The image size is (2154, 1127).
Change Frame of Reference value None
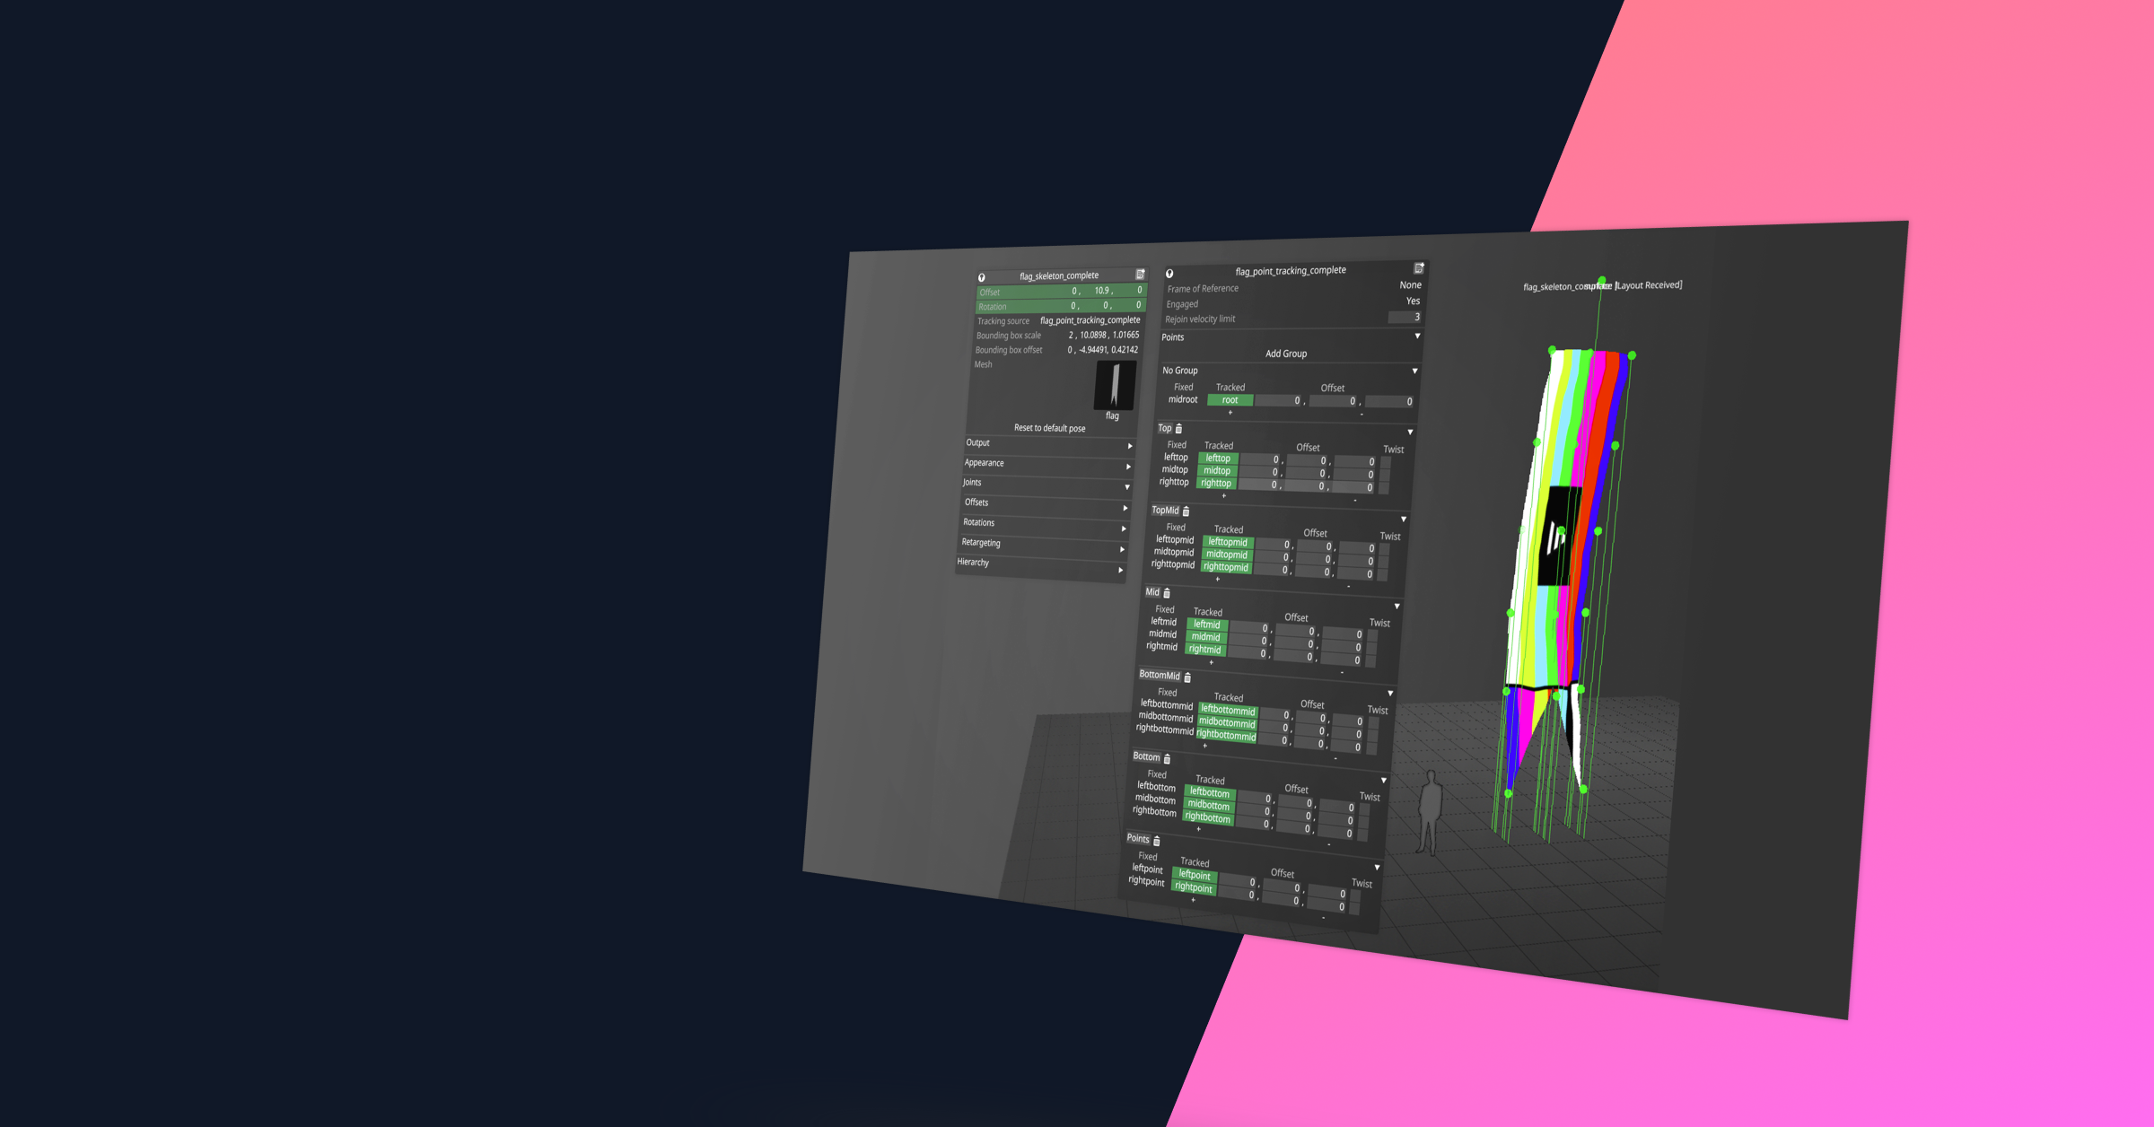pyautogui.click(x=1410, y=284)
